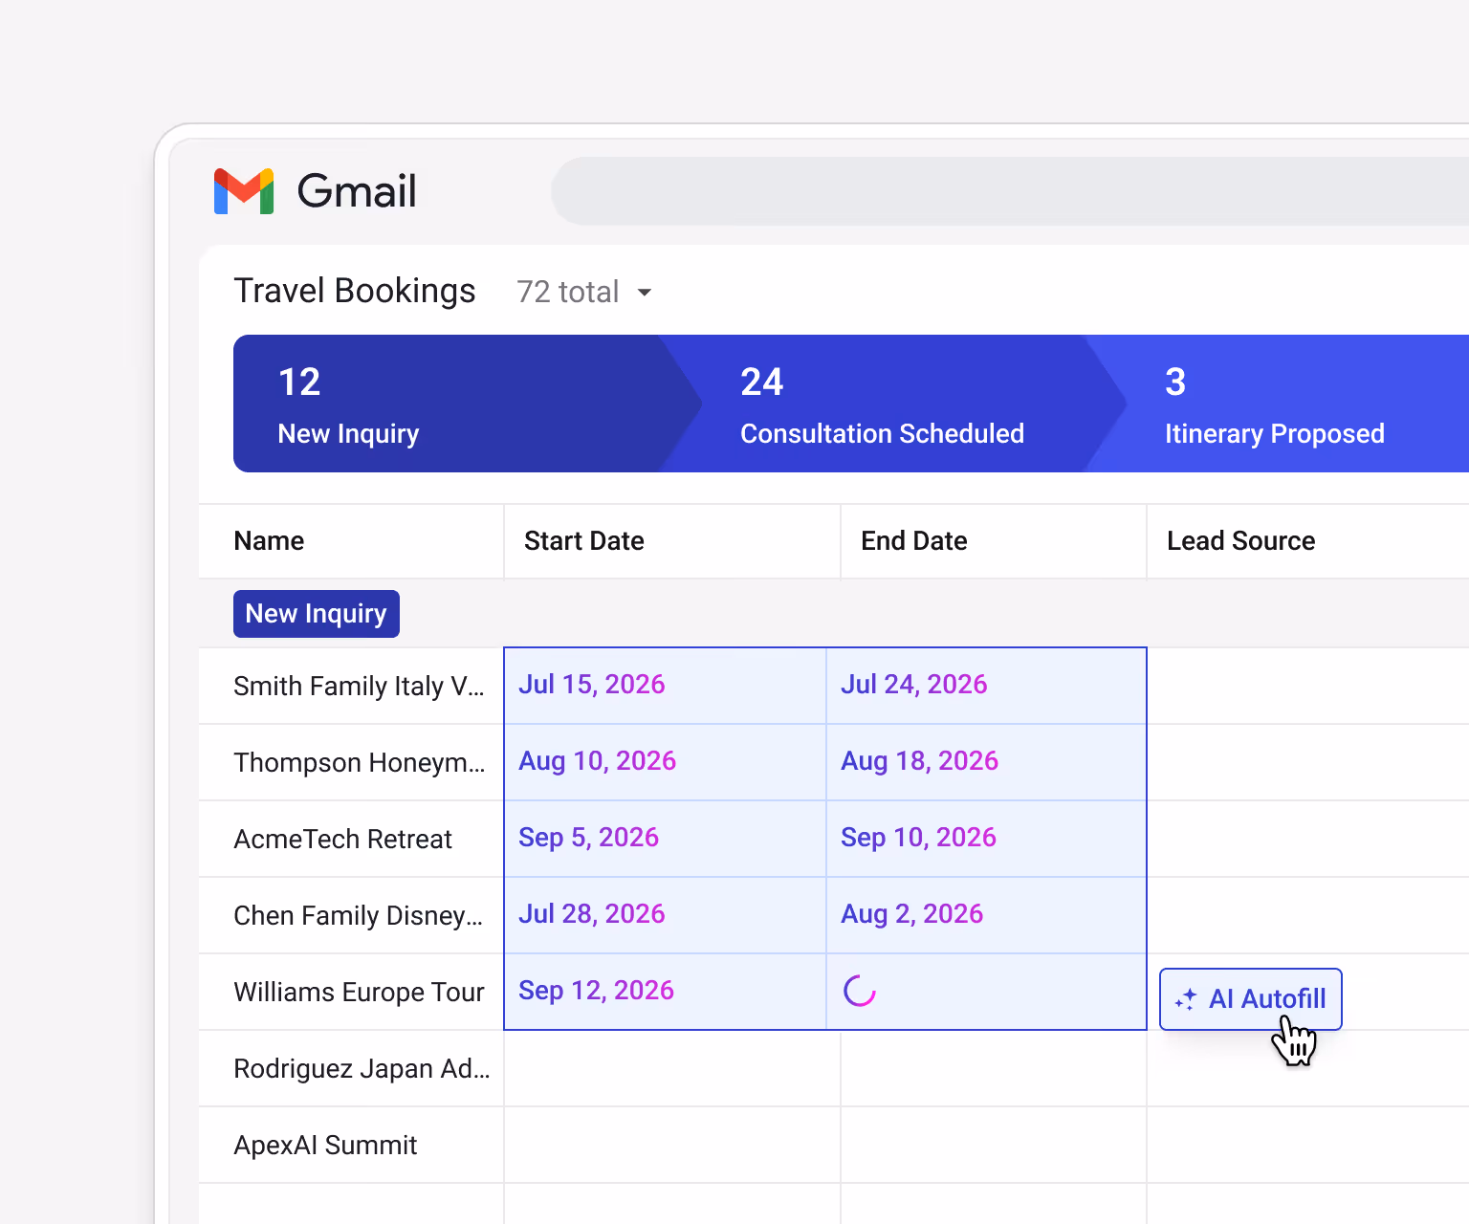The image size is (1469, 1224).
Task: Open the 72 total dropdown arrow
Action: (x=645, y=293)
